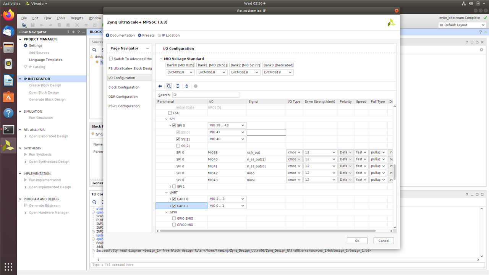Open SPI 0 MIO 38 .. 43 dropdown
Viewport: 489px width, 275px height.
coord(227,125)
